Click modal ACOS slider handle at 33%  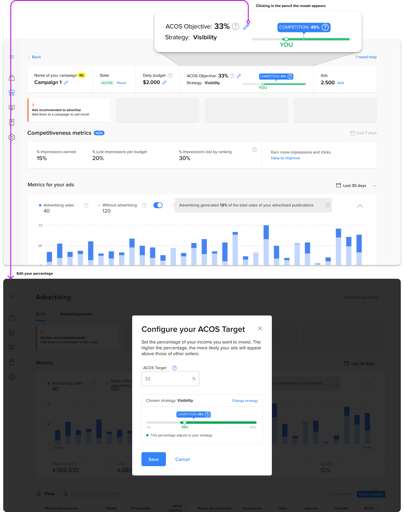(x=185, y=422)
